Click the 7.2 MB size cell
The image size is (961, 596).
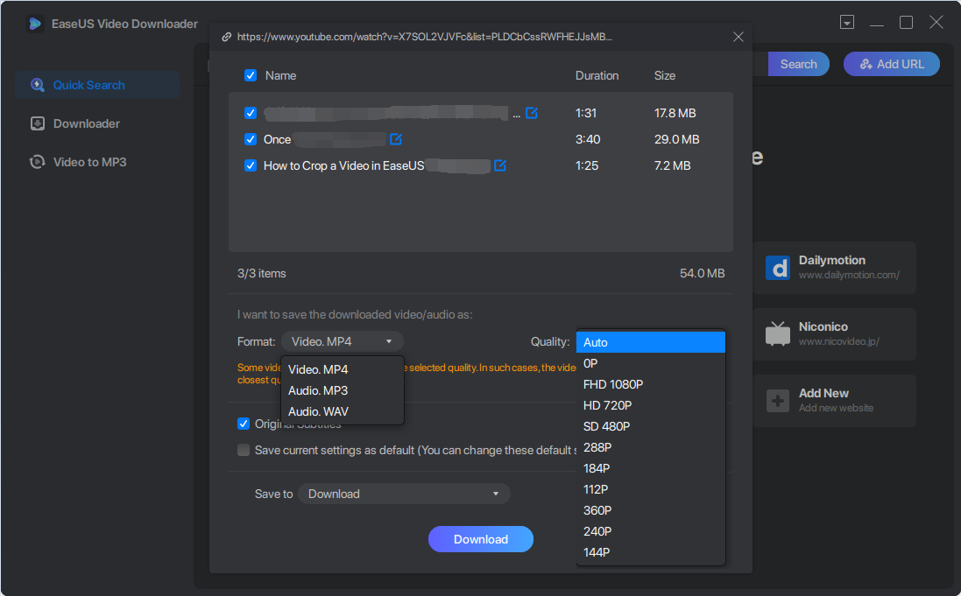click(672, 165)
